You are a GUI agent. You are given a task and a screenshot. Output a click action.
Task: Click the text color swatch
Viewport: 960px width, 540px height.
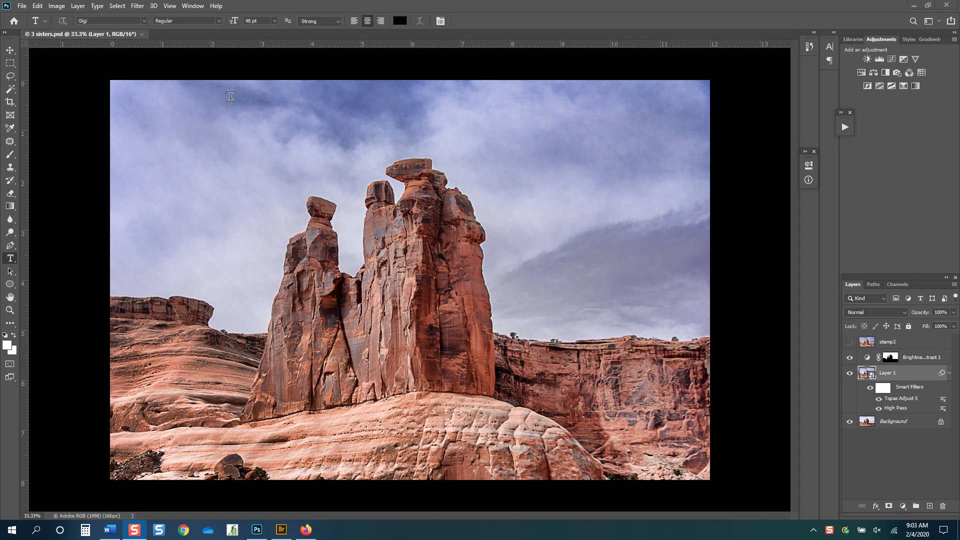[399, 21]
